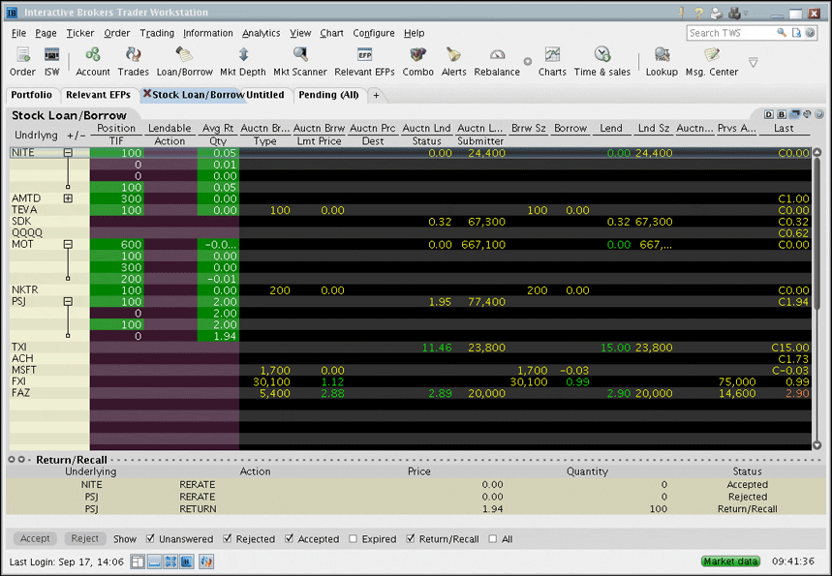Open the Msg. Center icon
832x576 pixels.
tap(712, 62)
